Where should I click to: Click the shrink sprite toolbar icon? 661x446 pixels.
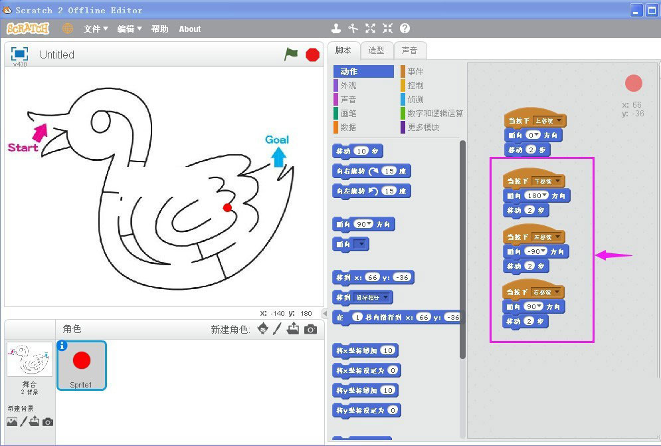388,29
